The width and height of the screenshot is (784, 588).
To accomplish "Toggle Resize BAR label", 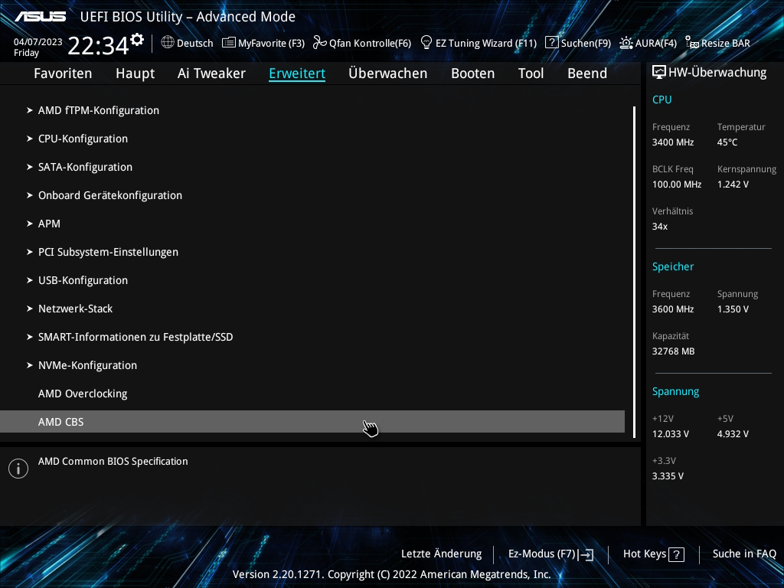I will coord(726,44).
